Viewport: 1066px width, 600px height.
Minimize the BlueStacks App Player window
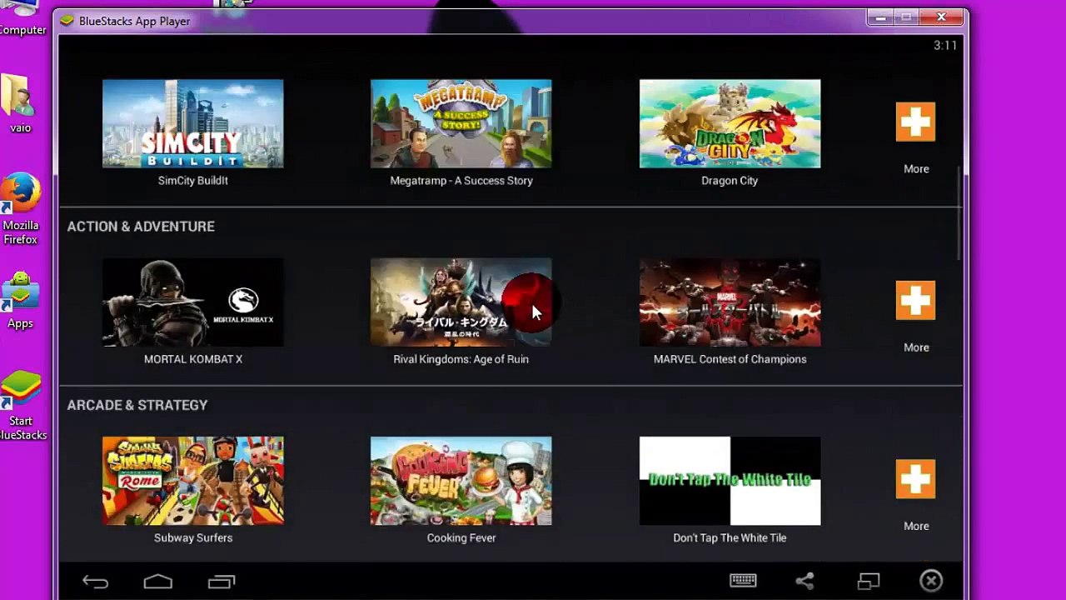tap(879, 17)
